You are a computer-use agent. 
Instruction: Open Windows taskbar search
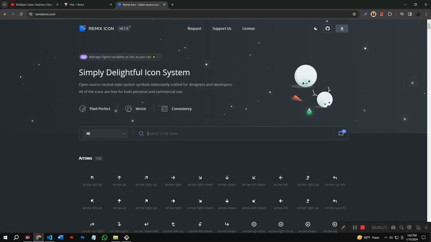(16, 237)
